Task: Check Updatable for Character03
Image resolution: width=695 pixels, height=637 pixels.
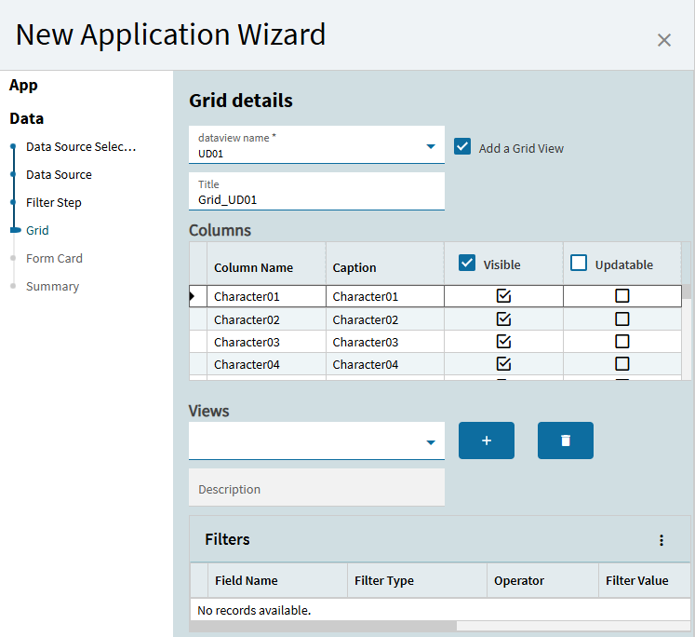Action: pyautogui.click(x=622, y=342)
